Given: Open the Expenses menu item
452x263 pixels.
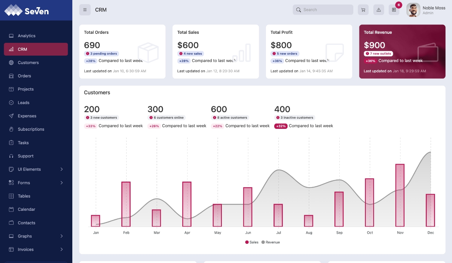Looking at the screenshot, I should click(36, 116).
